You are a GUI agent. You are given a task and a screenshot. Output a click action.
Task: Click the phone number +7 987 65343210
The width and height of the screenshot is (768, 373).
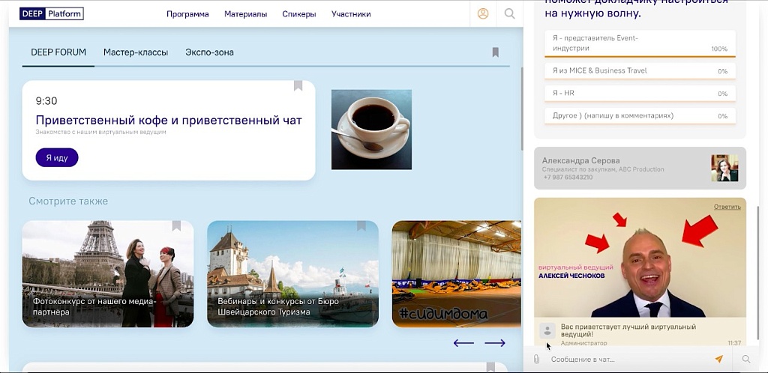coord(568,177)
